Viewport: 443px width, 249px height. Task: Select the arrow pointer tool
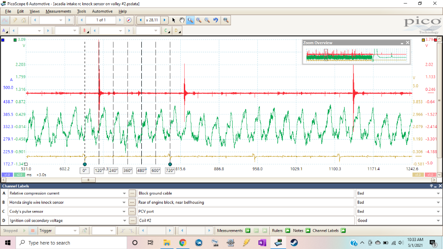click(x=174, y=20)
